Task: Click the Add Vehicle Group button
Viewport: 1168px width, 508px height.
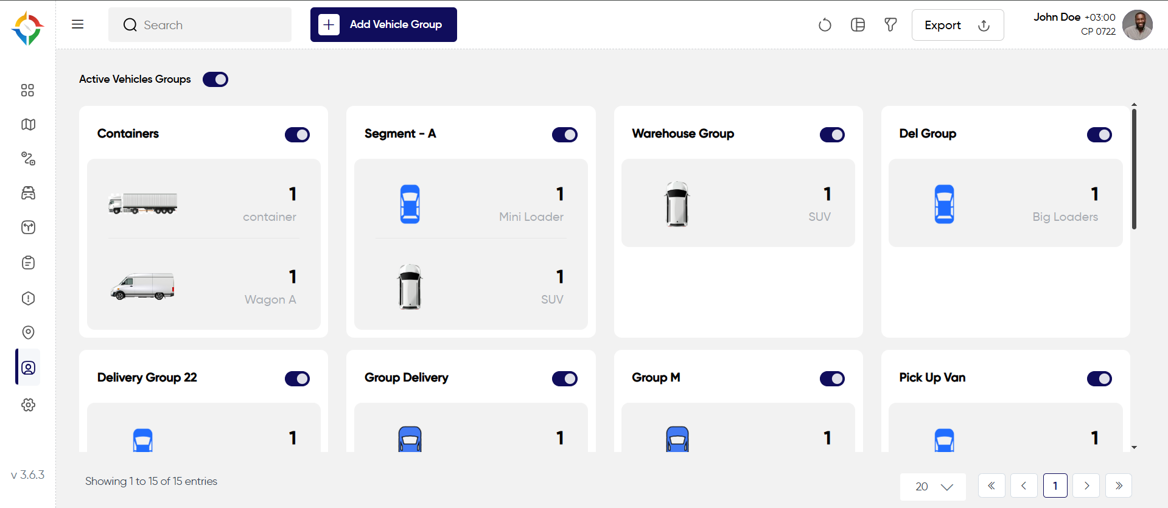Action: point(383,25)
